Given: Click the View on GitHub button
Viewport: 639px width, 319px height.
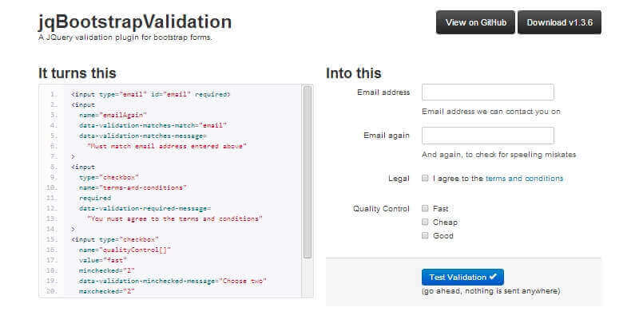Looking at the screenshot, I should point(475,22).
